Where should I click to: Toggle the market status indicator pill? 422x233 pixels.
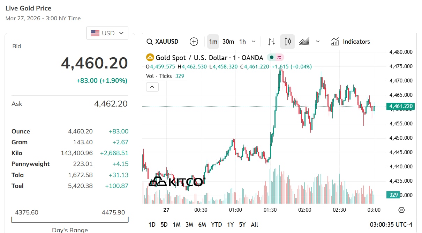click(276, 58)
